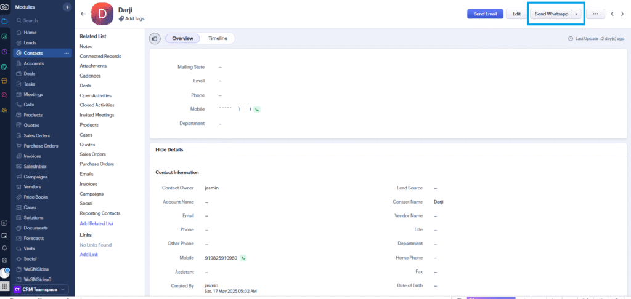Click the back arrow beside Darji
The image size is (631, 299).
(83, 14)
